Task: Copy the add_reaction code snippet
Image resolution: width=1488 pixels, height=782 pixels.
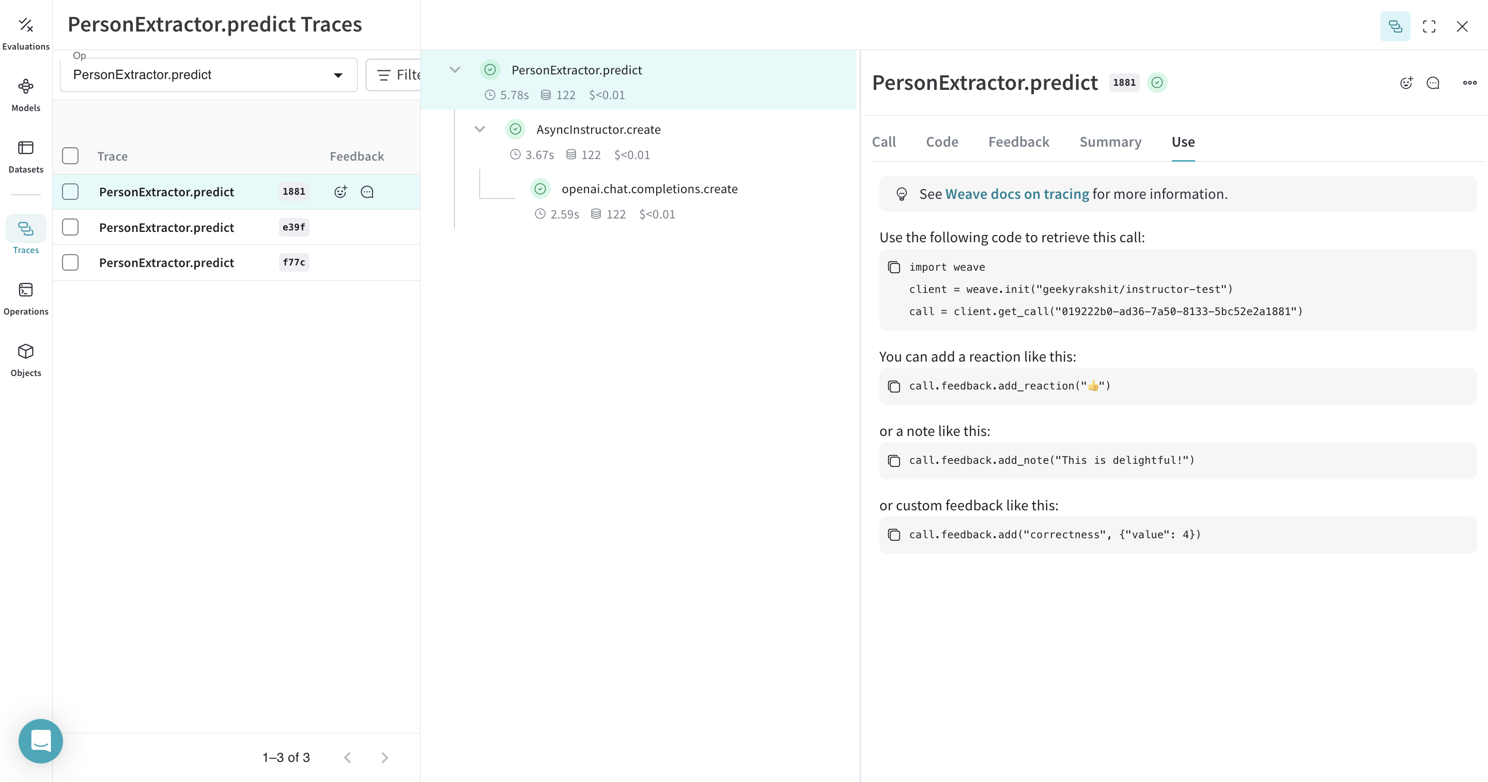Action: click(x=894, y=386)
